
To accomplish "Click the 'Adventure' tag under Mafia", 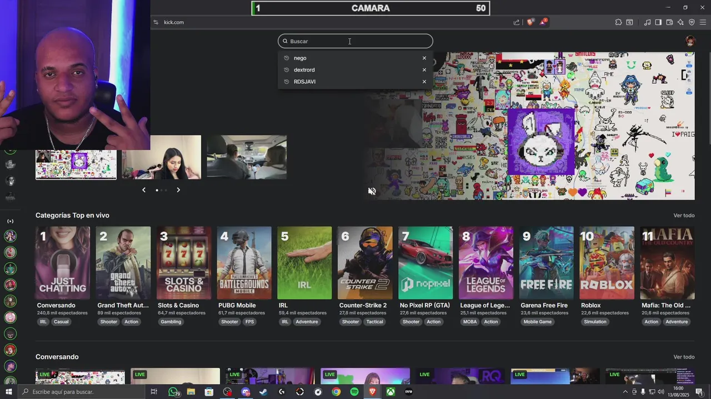I will [677, 322].
